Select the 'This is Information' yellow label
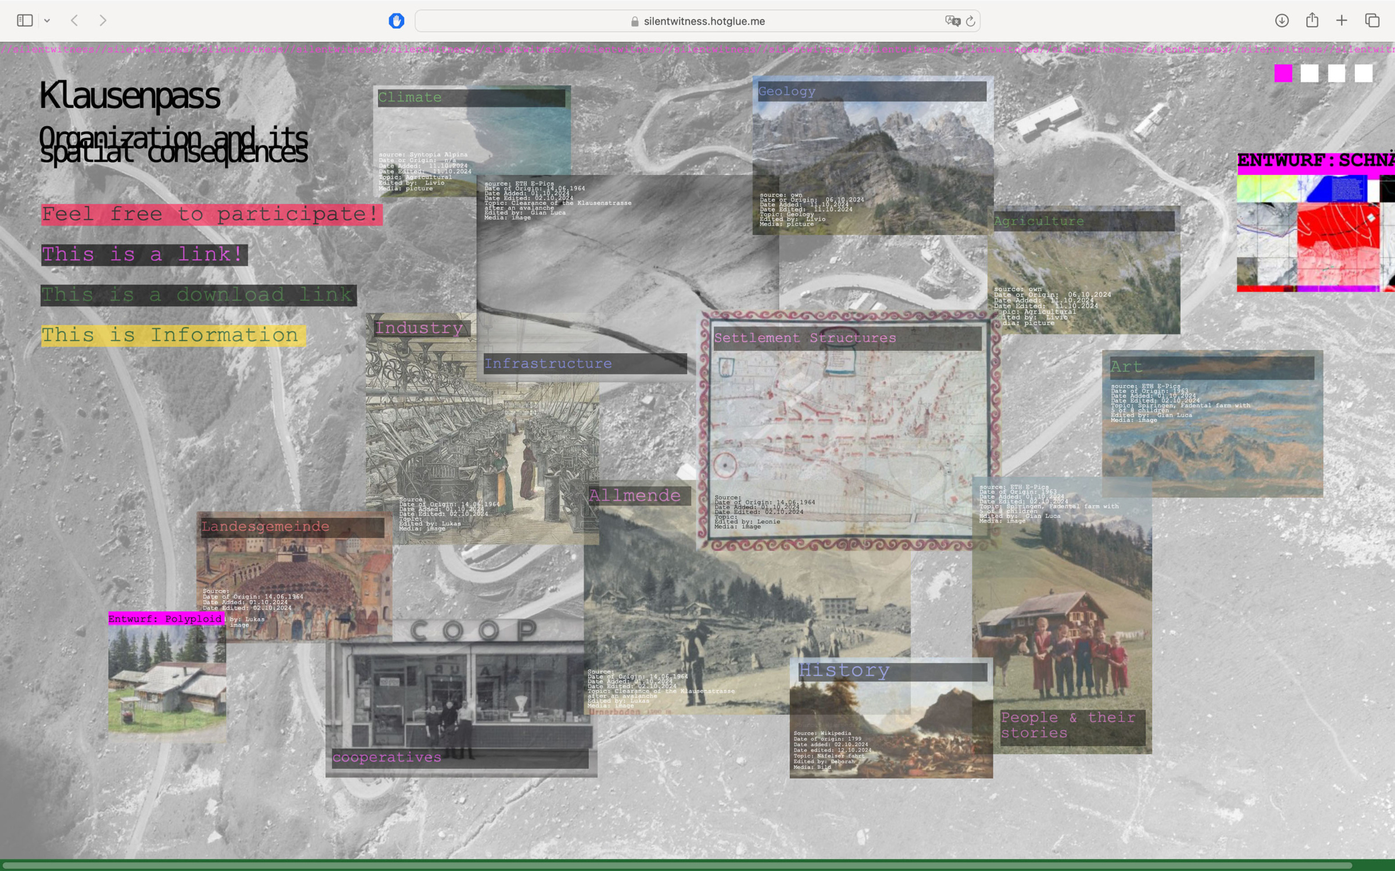The image size is (1395, 871). 173,335
